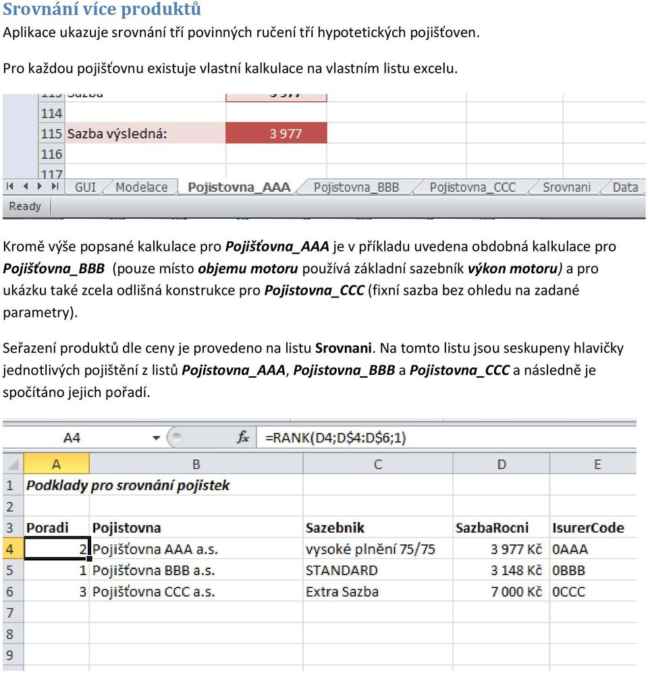Click the 'Poradi' header cell

coord(57,528)
